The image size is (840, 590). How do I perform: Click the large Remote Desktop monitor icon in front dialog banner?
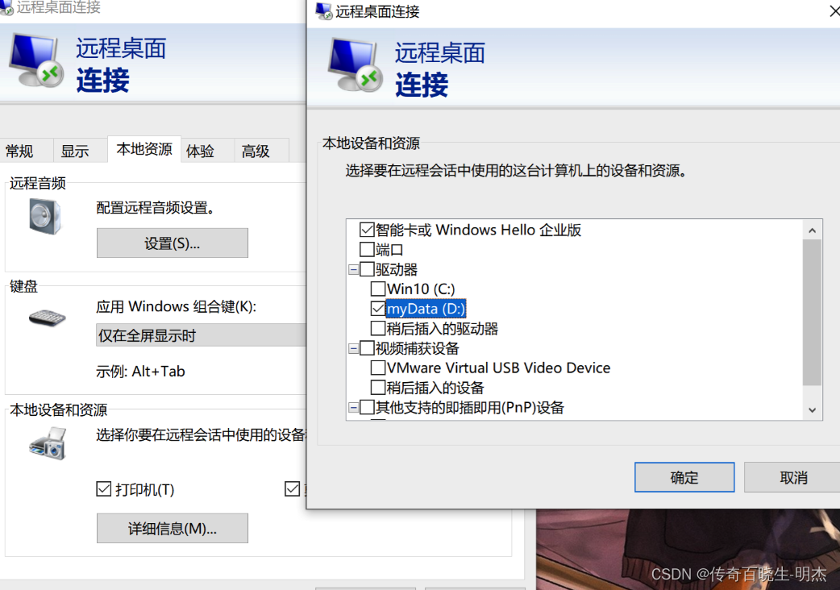pos(356,65)
